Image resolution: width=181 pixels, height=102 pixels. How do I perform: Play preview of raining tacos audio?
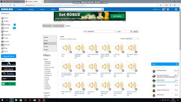97,89
